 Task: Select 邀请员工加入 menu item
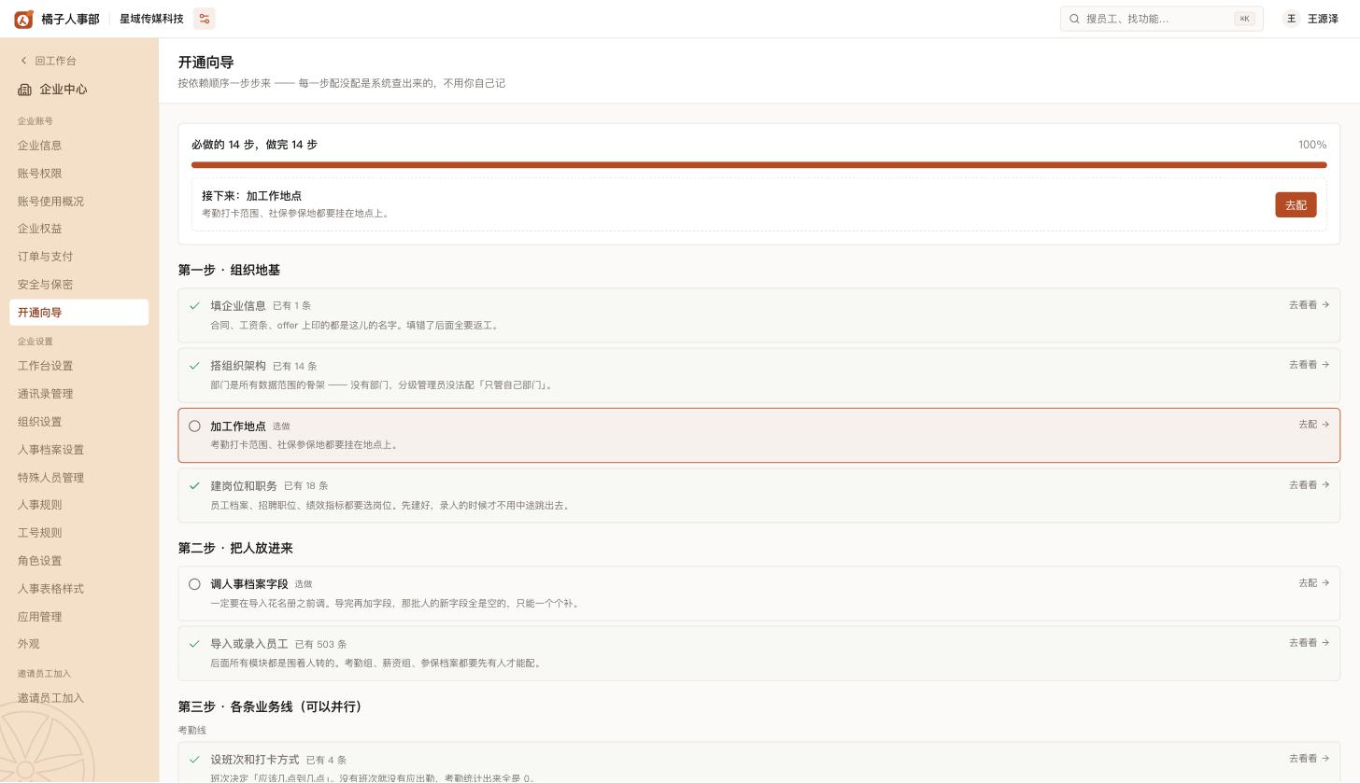click(x=79, y=698)
